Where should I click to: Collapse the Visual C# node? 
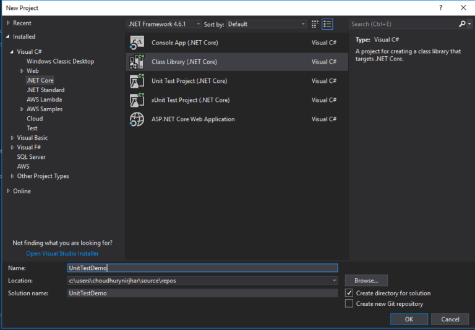(x=12, y=52)
